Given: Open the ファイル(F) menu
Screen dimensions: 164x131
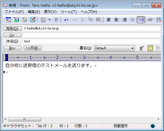Looking at the screenshot, I should click(14, 12).
